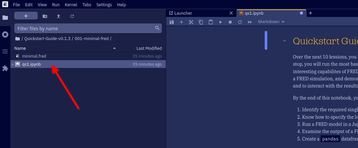Open the file browser sidebar panel

coord(5,18)
